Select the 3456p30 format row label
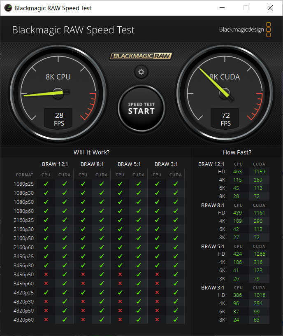The height and width of the screenshot is (336, 283). pos(23,265)
